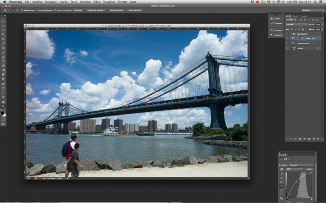The height and width of the screenshot is (203, 326).
Task: Select the Type tool in the toolbox
Action: point(3,88)
